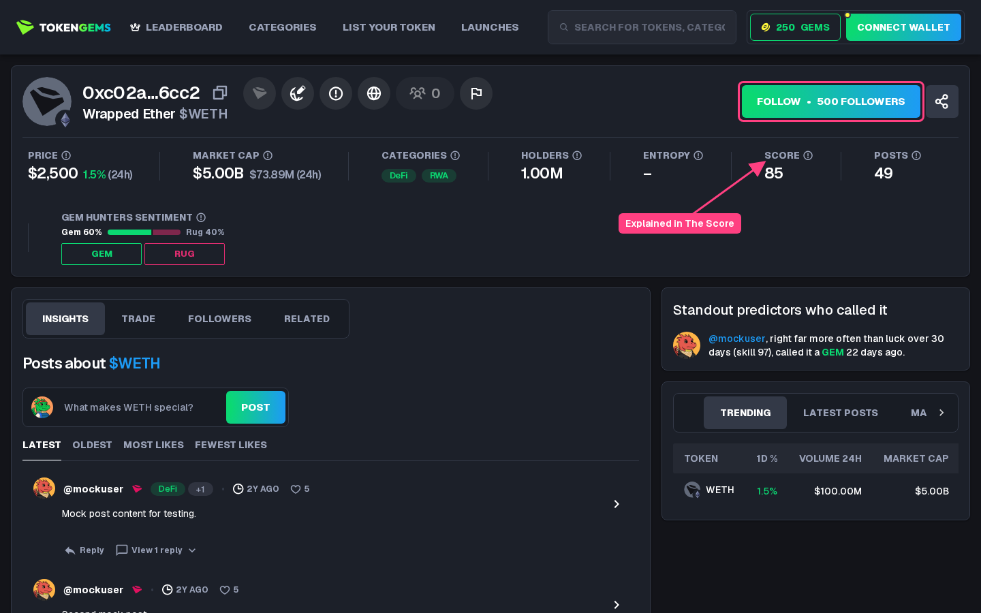Reply to the first post

coord(84,550)
